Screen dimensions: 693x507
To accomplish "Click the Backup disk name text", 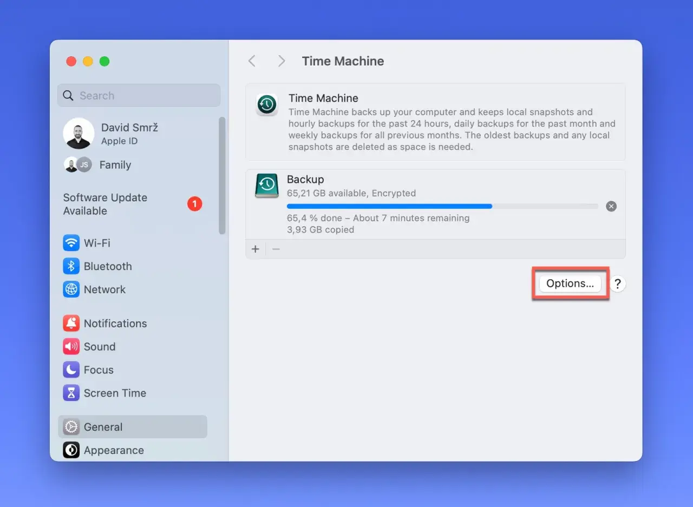I will pos(305,180).
